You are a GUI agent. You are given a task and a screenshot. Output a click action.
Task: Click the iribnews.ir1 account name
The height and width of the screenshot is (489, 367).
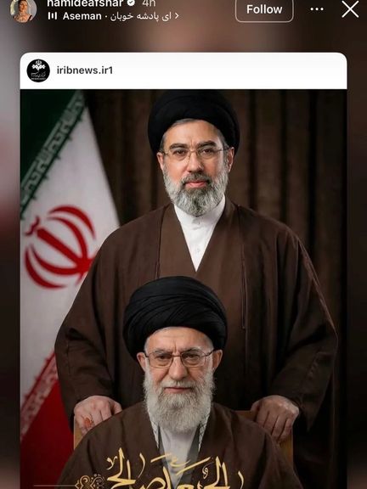click(x=85, y=70)
